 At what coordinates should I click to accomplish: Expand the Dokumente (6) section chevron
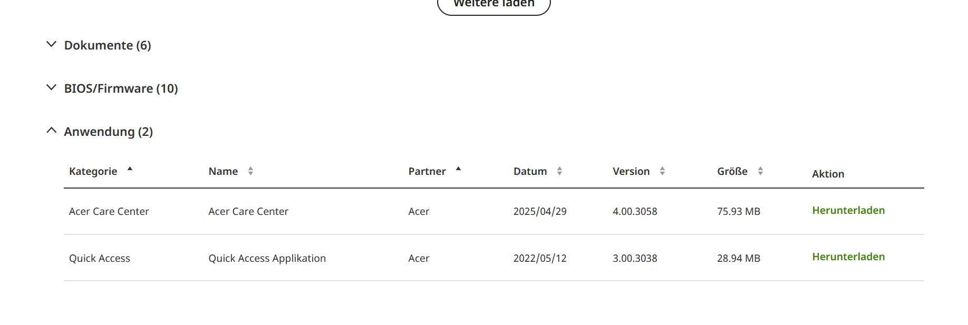click(51, 44)
